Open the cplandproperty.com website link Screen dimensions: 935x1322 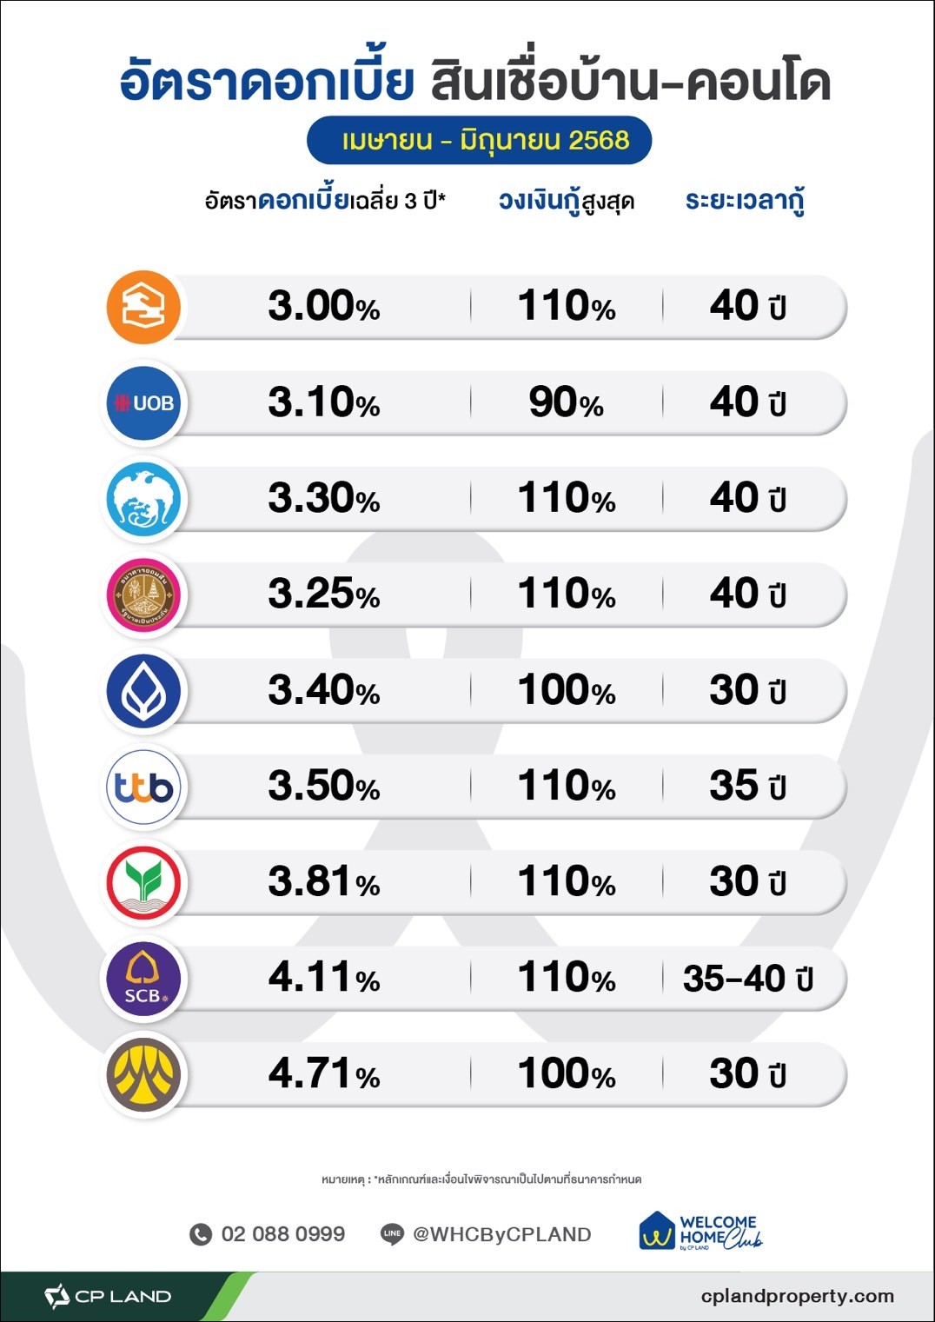coord(798,1296)
